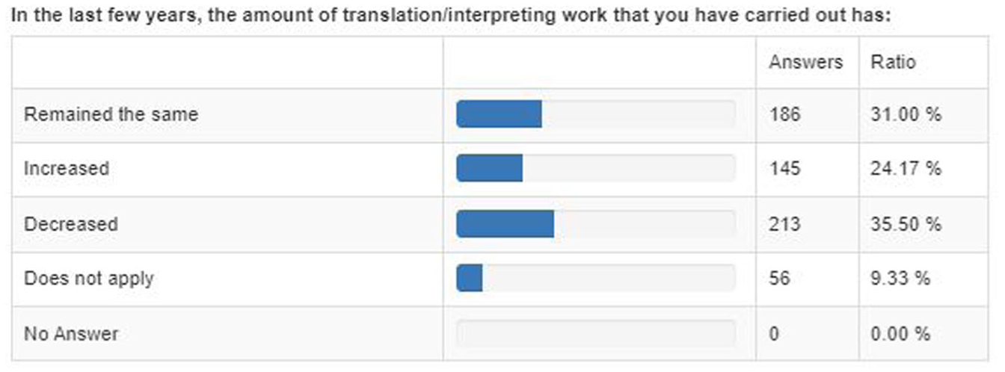1005x372 pixels.
Task: Click the Does not apply progress bar
Action: [x=596, y=279]
